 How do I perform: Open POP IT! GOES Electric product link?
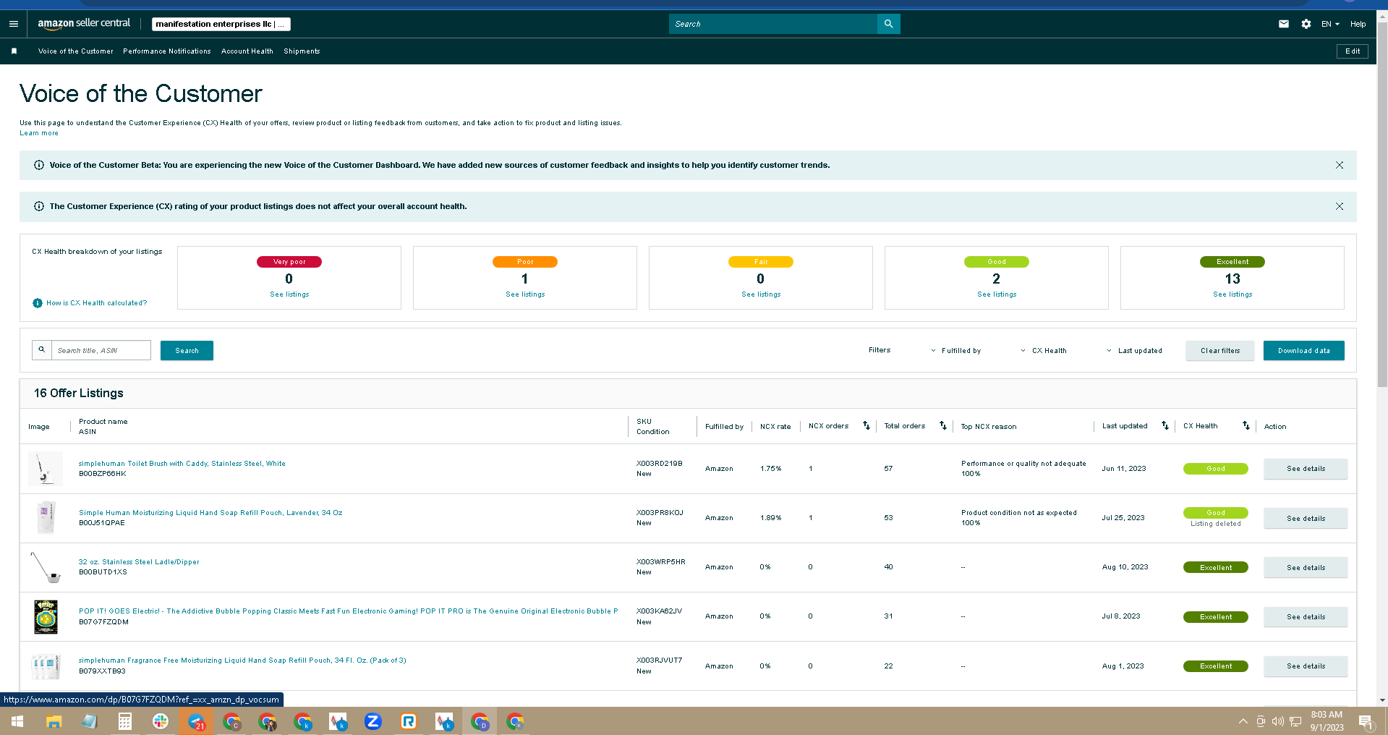[x=348, y=611]
